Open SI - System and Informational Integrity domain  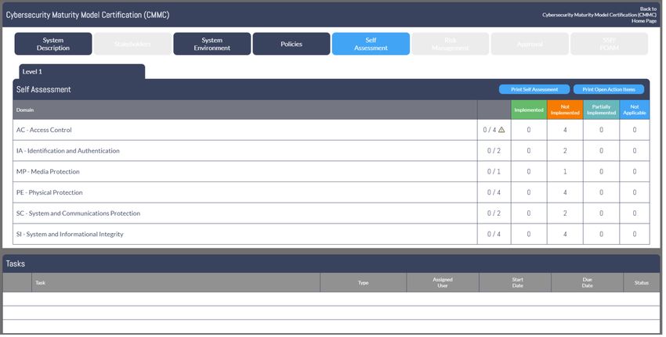pyautogui.click(x=70, y=234)
